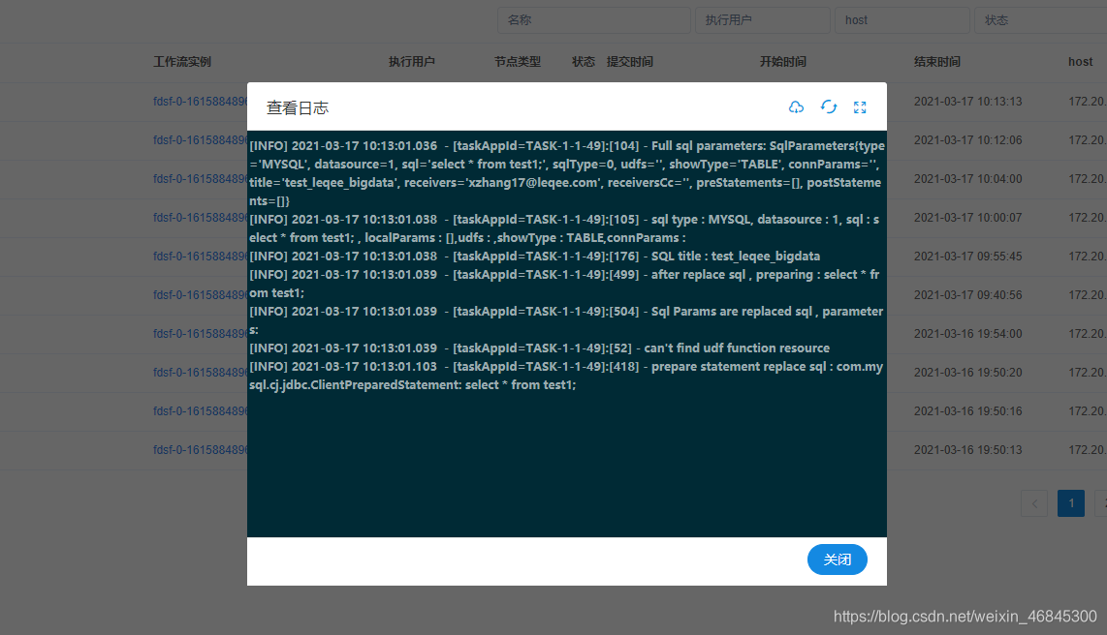Open the first fdsf workflow instance link

tap(194, 101)
